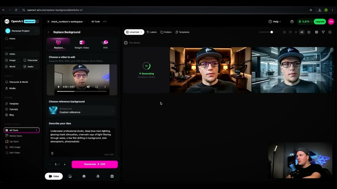This screenshot has height=189, width=337.
Task: Switch gallery to grid layout icon
Action: (x=316, y=32)
